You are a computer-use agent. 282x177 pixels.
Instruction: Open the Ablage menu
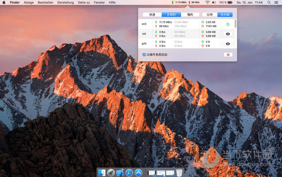click(29, 3)
